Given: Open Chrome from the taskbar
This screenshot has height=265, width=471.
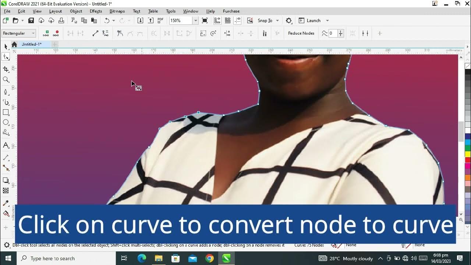Looking at the screenshot, I should click(x=209, y=258).
